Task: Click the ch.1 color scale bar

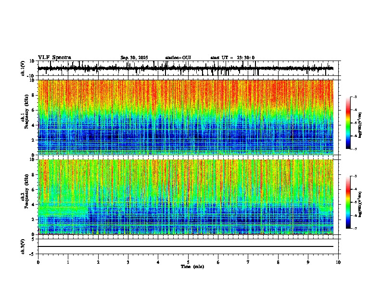Action: [348, 123]
